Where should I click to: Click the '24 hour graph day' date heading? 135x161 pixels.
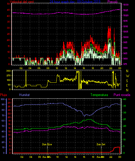75,2
